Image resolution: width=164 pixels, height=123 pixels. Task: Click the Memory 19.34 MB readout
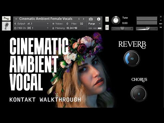click(72, 28)
